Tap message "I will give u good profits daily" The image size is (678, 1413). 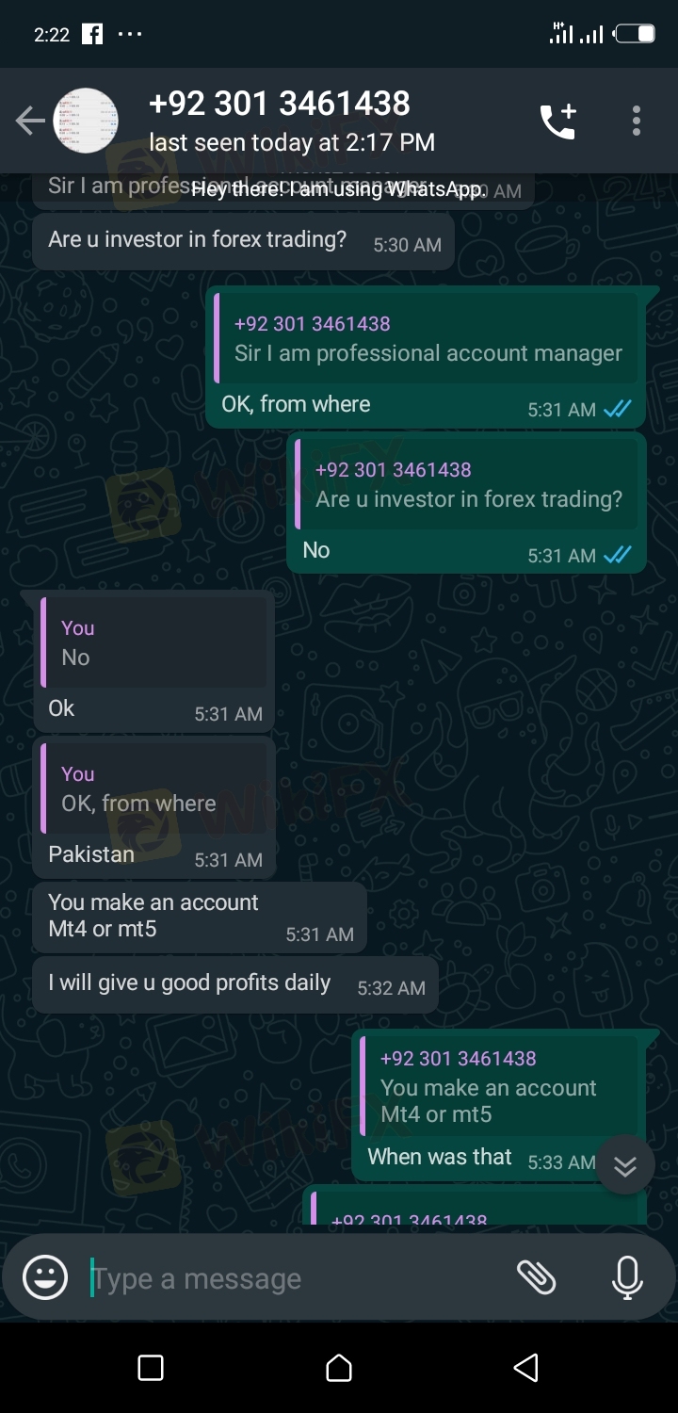tap(189, 983)
